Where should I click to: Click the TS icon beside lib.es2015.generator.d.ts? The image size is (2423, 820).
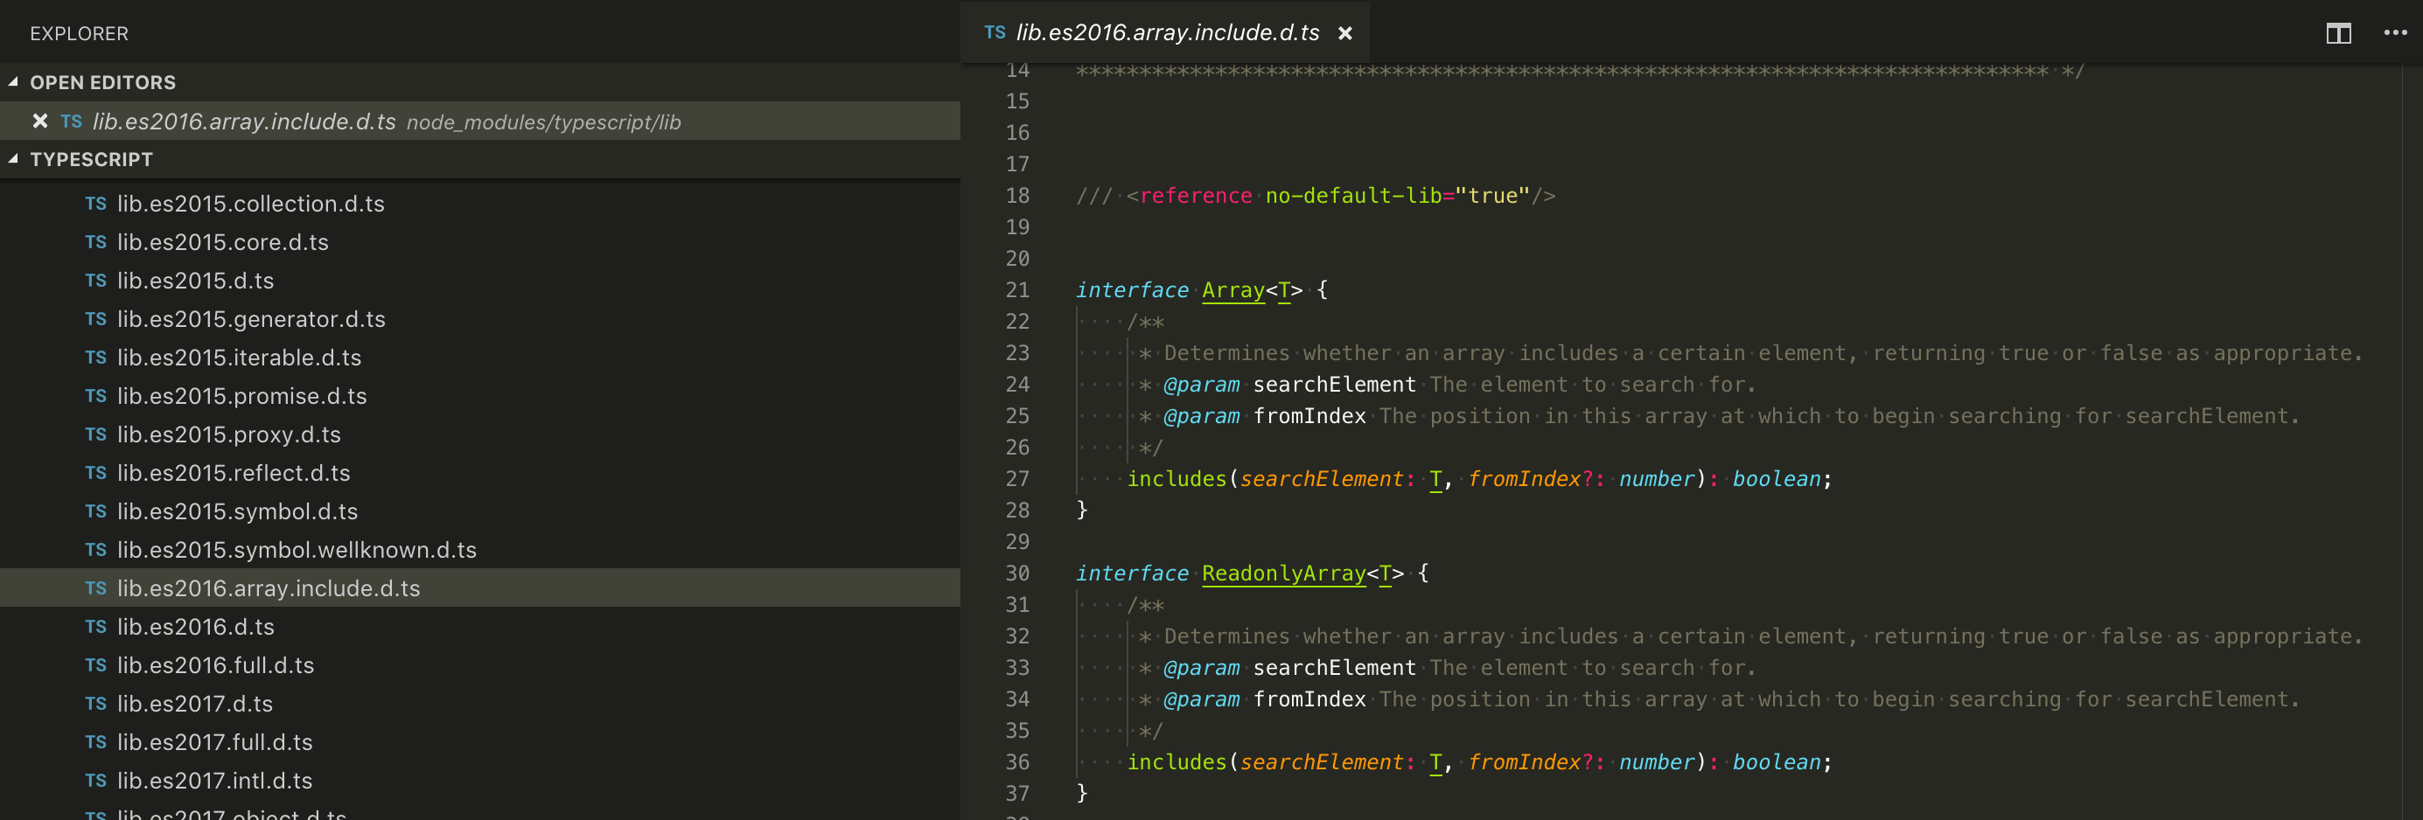95,320
